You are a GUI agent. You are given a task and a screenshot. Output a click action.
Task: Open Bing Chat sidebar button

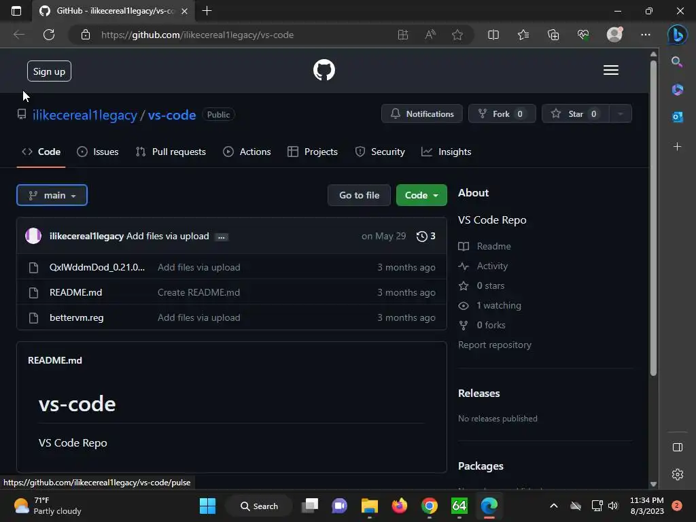point(678,35)
